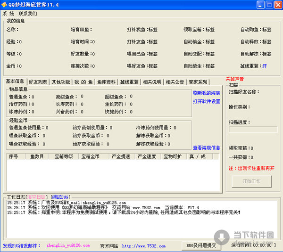Open the 系统 menu
The width and height of the screenshot is (283, 252).
pyautogui.click(x=8, y=14)
